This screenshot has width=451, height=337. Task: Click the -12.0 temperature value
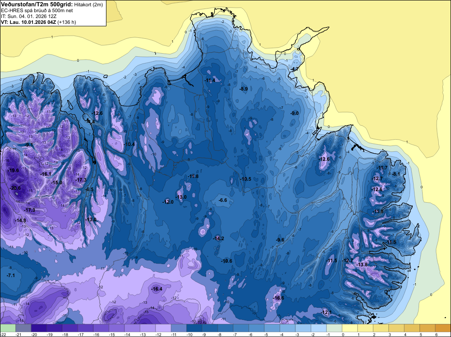point(168,202)
